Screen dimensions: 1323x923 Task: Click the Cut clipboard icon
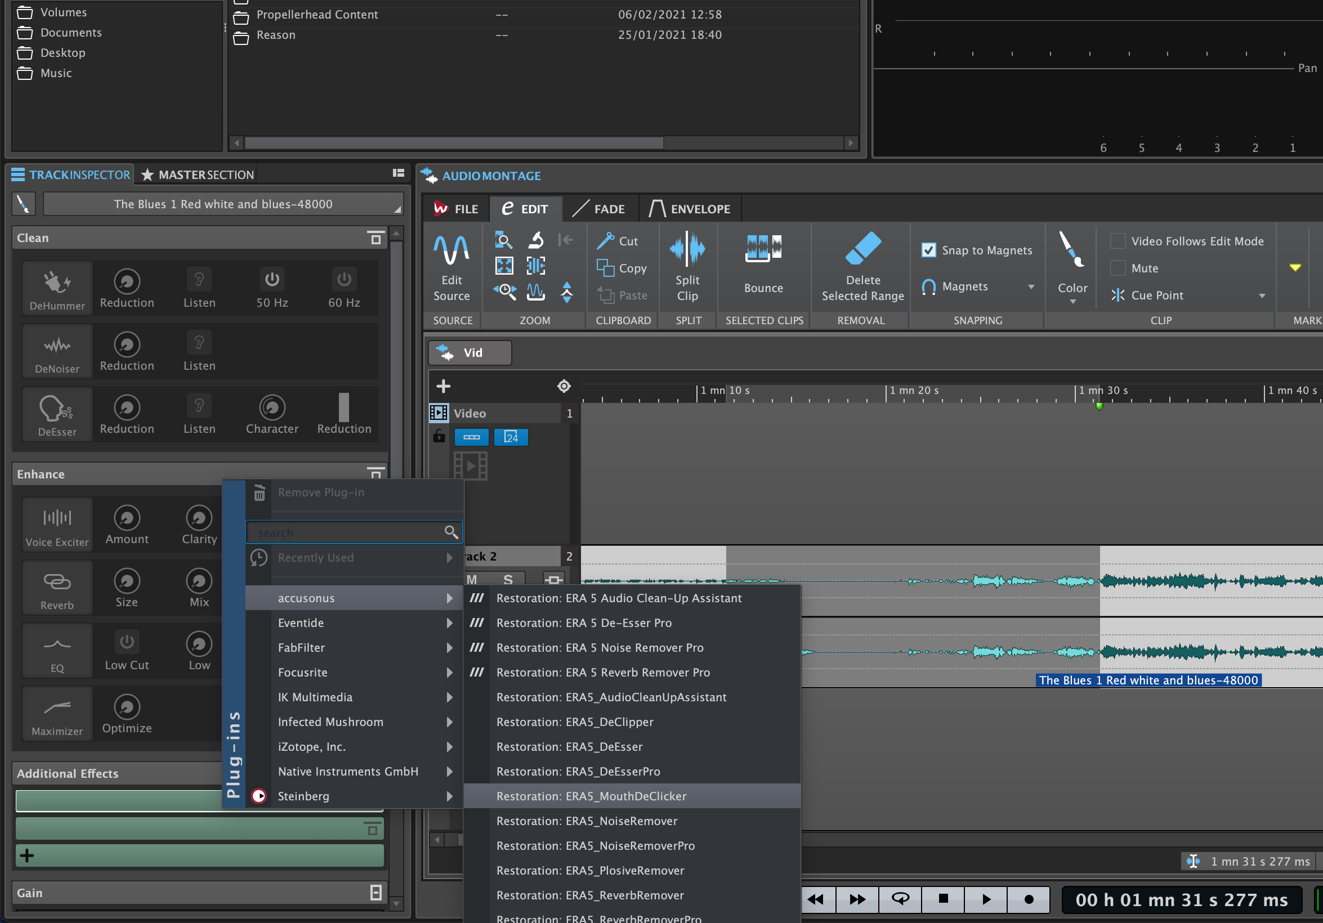tap(605, 241)
